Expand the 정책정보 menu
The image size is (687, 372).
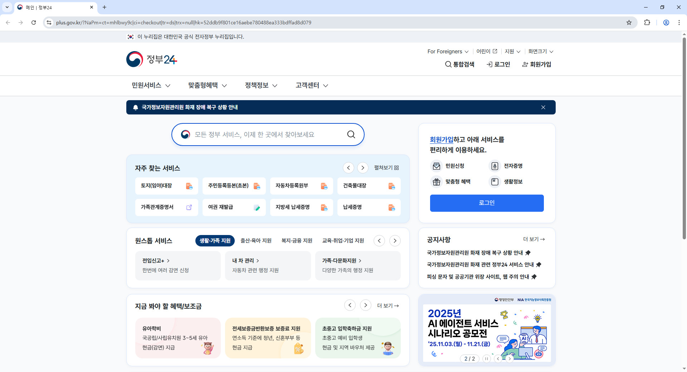[x=261, y=85]
